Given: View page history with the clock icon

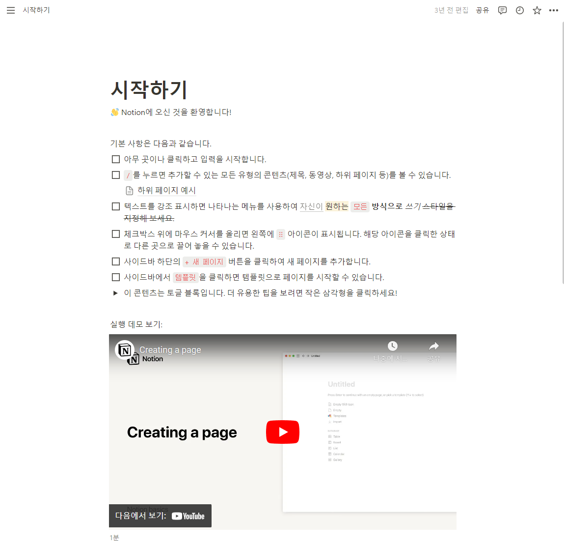Looking at the screenshot, I should (519, 10).
